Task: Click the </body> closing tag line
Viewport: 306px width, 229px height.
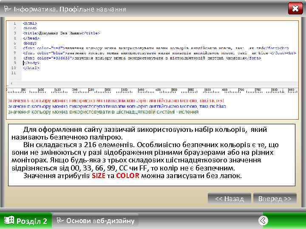Action: point(31,63)
